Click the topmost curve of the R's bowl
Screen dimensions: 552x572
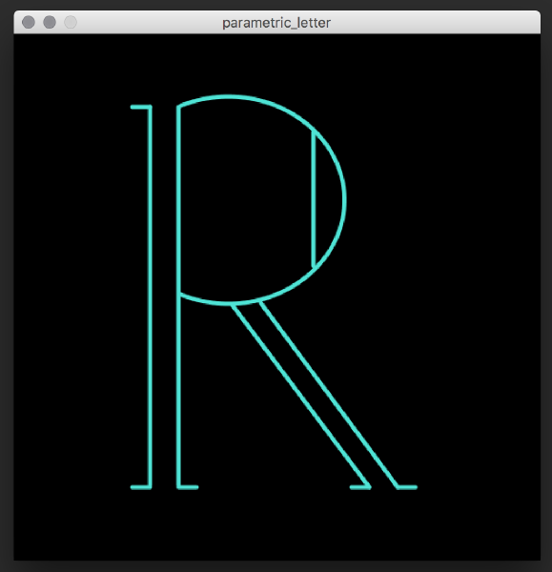coord(228,97)
